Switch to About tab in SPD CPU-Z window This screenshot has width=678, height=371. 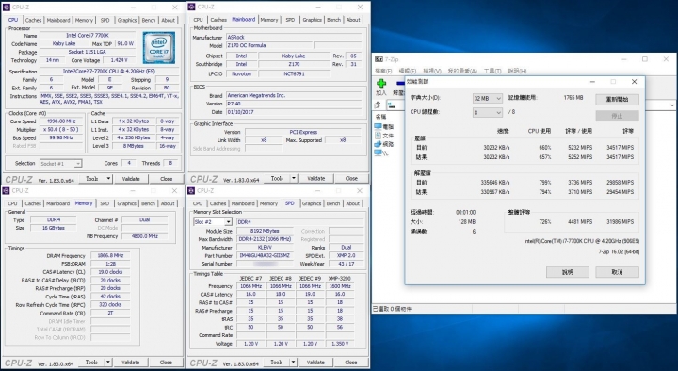pyautogui.click(x=353, y=203)
